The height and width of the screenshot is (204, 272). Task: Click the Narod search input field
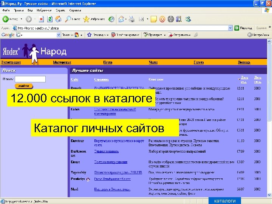30,79
